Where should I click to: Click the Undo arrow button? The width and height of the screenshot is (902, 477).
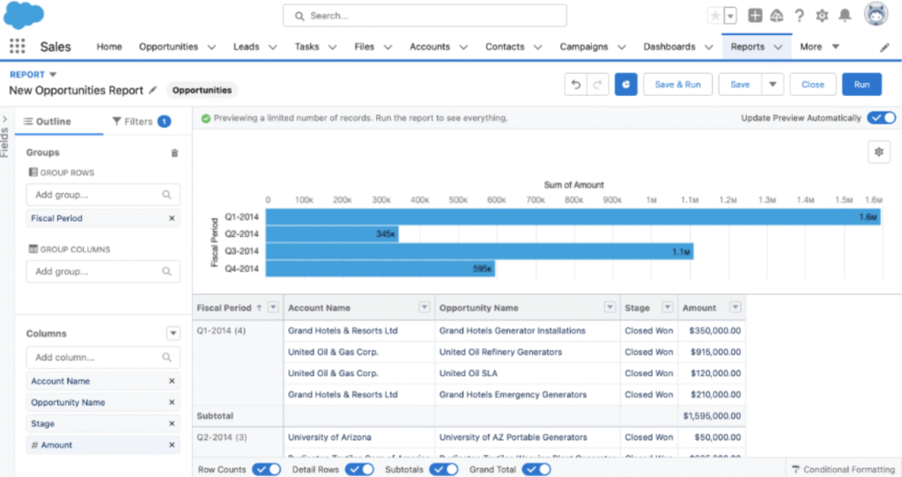coord(575,84)
